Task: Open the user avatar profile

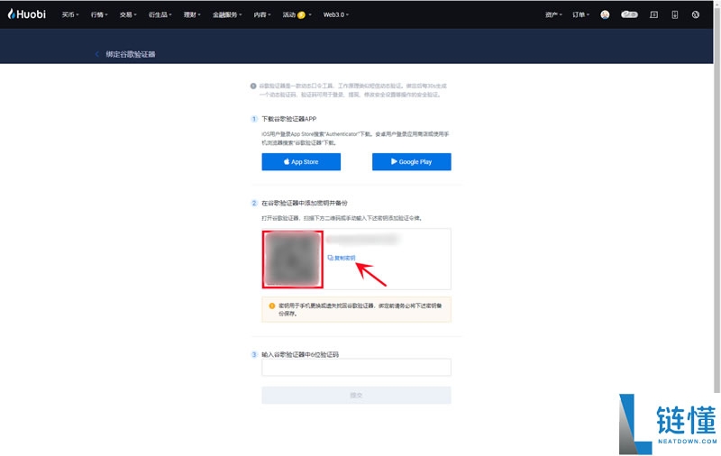Action: (605, 14)
